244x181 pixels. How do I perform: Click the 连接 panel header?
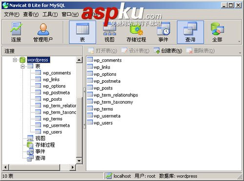42,51
